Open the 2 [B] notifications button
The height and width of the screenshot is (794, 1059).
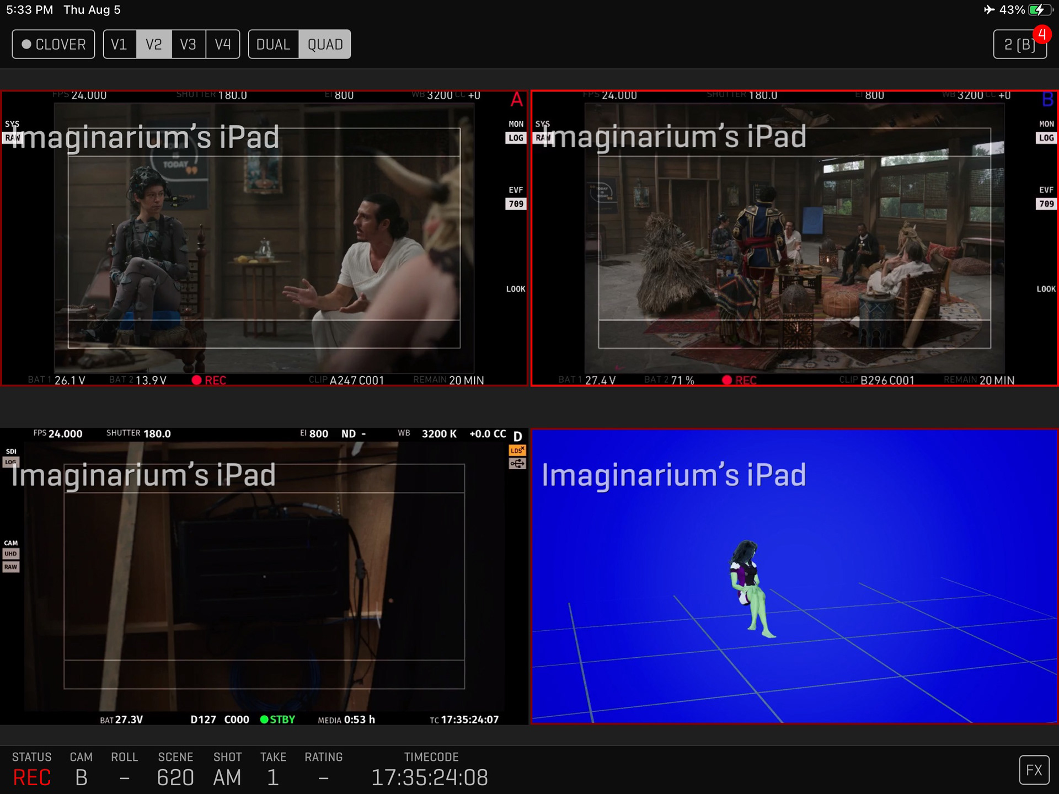[x=1019, y=44]
